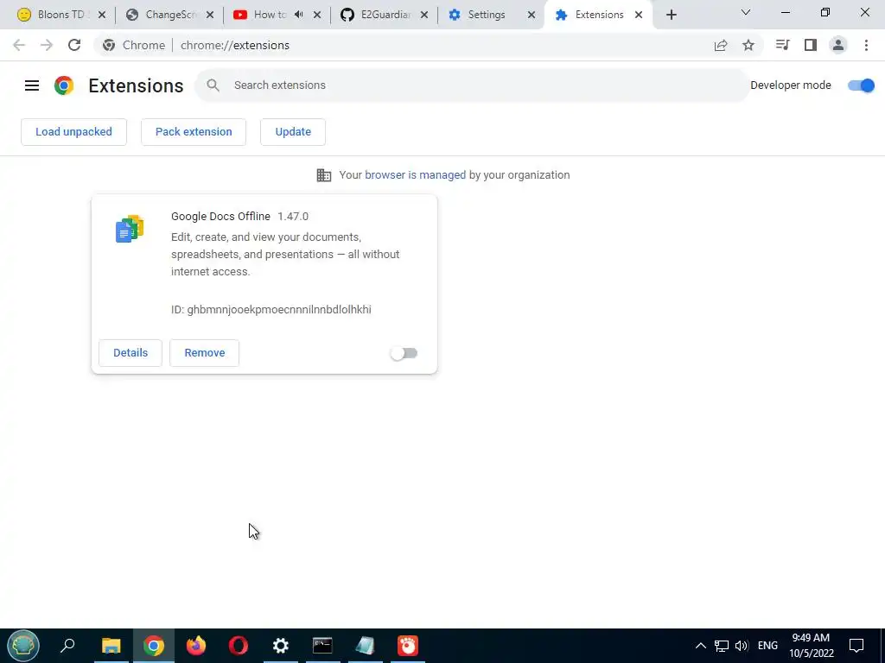Open the browser is managed link
The image size is (885, 663).
click(416, 174)
